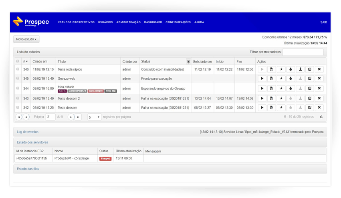This screenshot has height=198, width=341.
Task: Open the Novo estudo dropdown
Action: 26,39
